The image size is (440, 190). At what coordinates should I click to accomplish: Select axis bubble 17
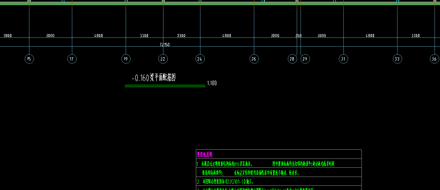click(x=72, y=59)
